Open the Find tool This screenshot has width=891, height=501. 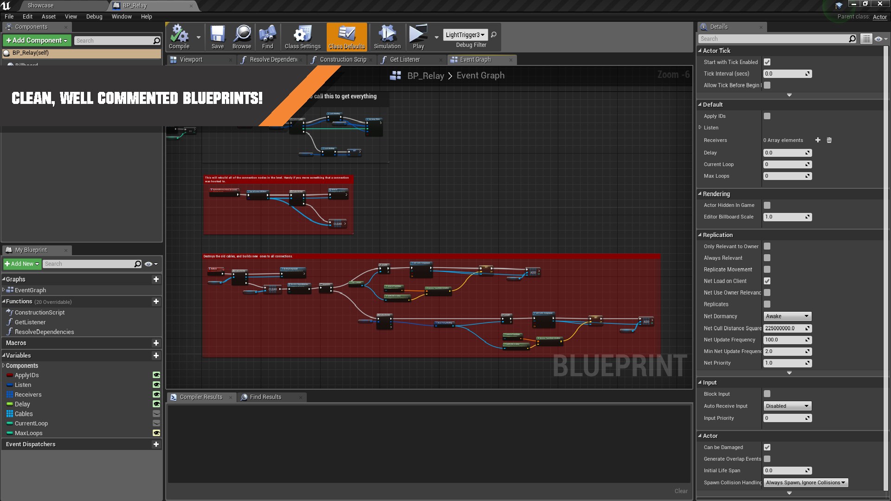click(x=267, y=37)
